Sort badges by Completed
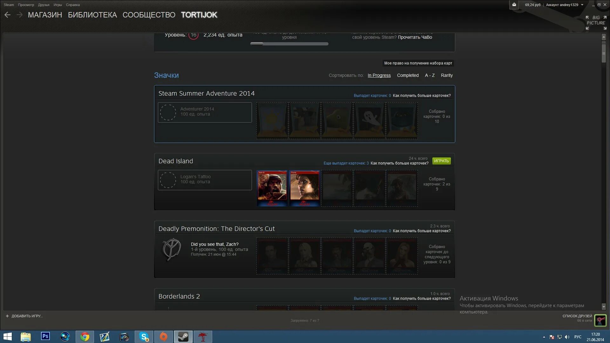Image resolution: width=610 pixels, height=343 pixels. (x=407, y=75)
